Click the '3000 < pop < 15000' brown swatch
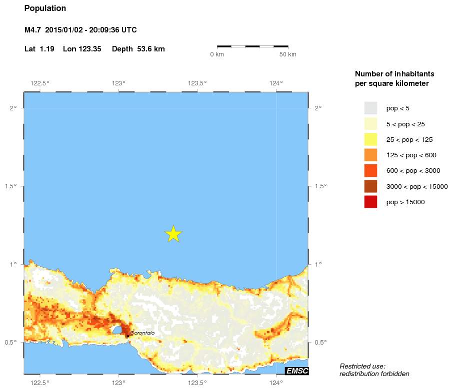This screenshot has width=453, height=390. click(370, 186)
